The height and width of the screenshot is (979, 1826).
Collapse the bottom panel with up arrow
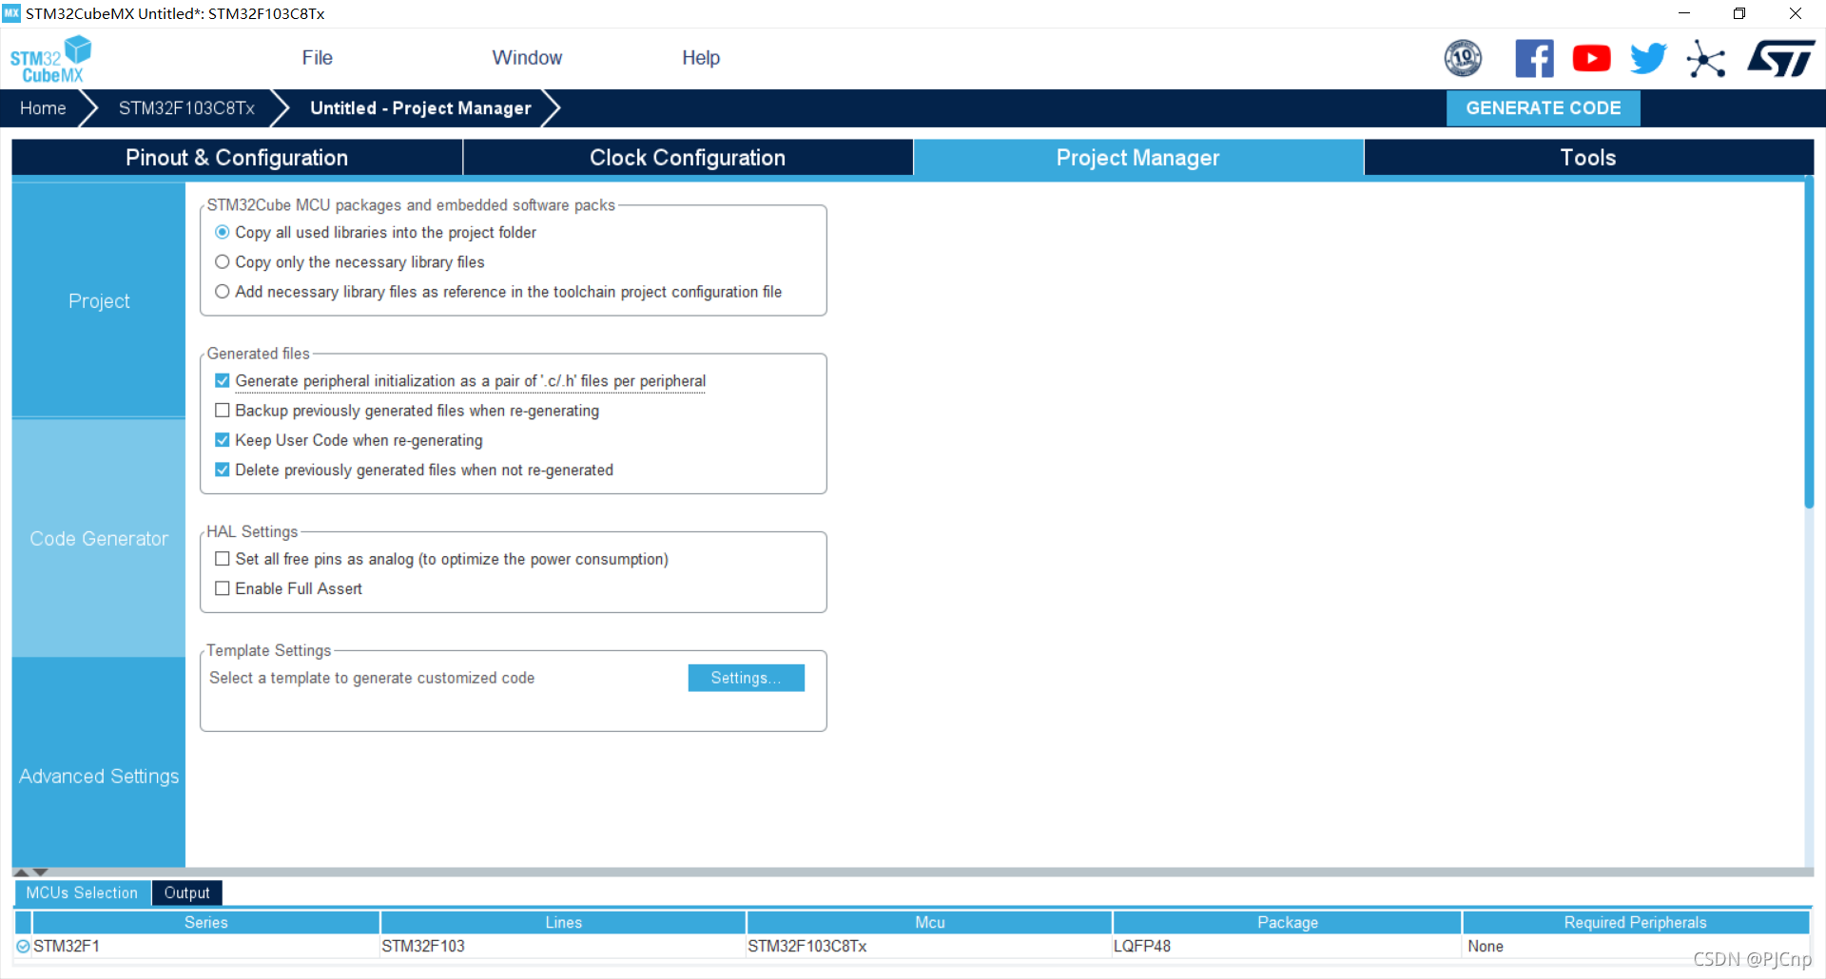click(21, 872)
